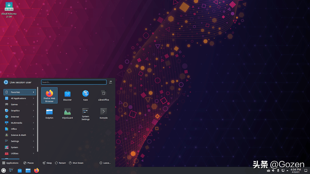Viewport: 310px width, 174px height.
Task: Open Dolphin from the taskbar
Action: pyautogui.click(x=28, y=171)
